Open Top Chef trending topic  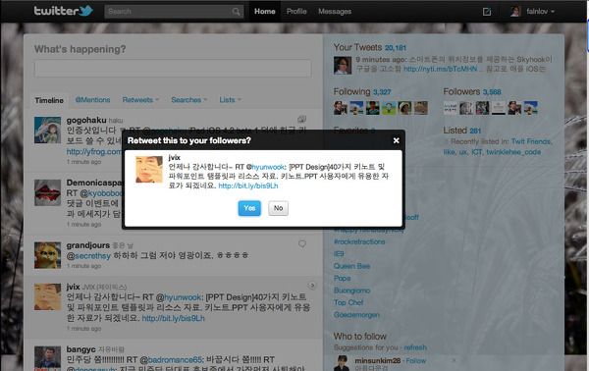click(348, 302)
